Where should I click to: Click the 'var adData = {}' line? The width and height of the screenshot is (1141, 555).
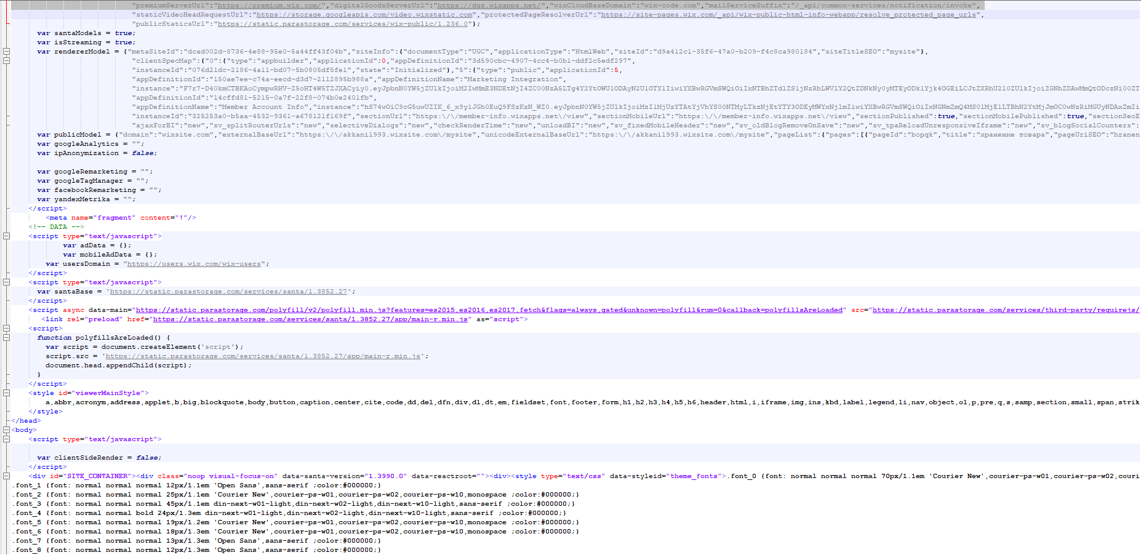click(x=97, y=246)
